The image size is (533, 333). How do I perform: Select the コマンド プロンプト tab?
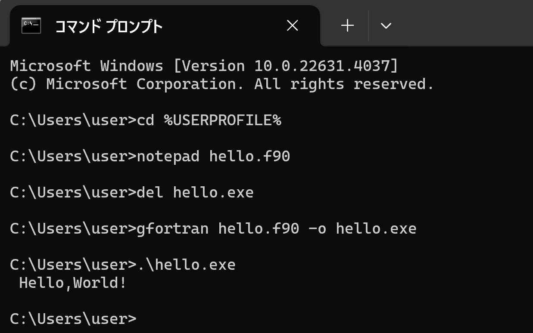[x=165, y=25]
